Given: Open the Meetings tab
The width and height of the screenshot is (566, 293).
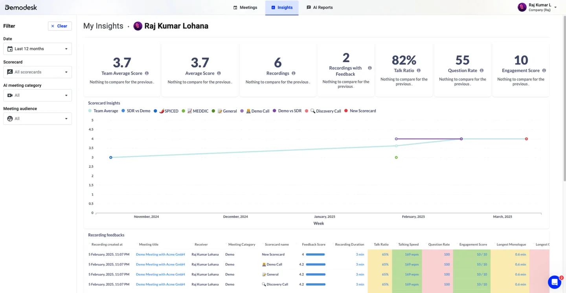Looking at the screenshot, I should pos(245,7).
